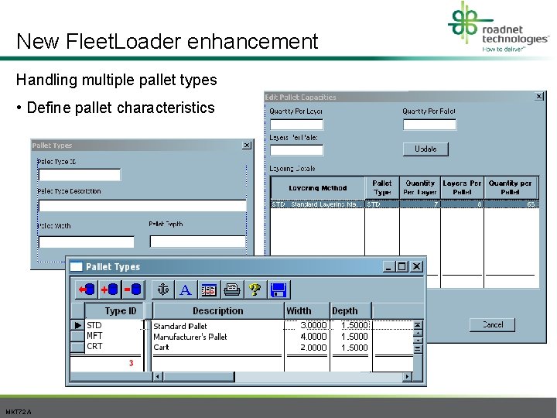Screen dimensions: 557x418
Task: Click the Pallet Depth input field
Action: coord(197,242)
